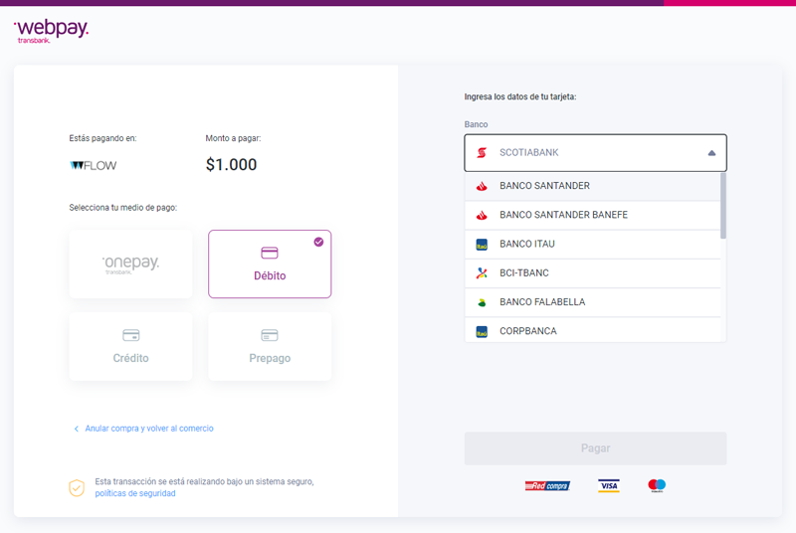This screenshot has width=796, height=533.
Task: Pick BCI-TBANC in the bank list
Action: (x=592, y=272)
